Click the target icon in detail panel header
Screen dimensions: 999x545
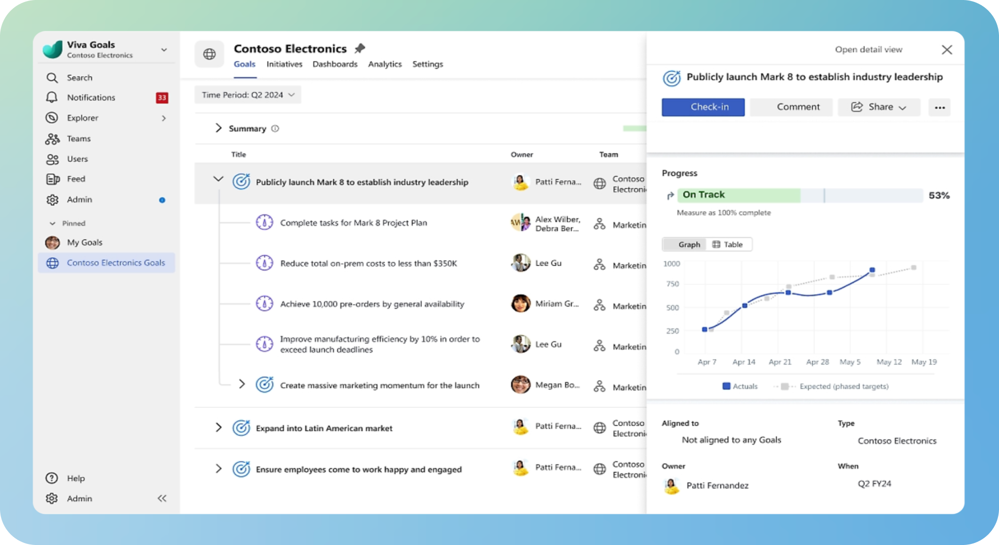point(672,78)
